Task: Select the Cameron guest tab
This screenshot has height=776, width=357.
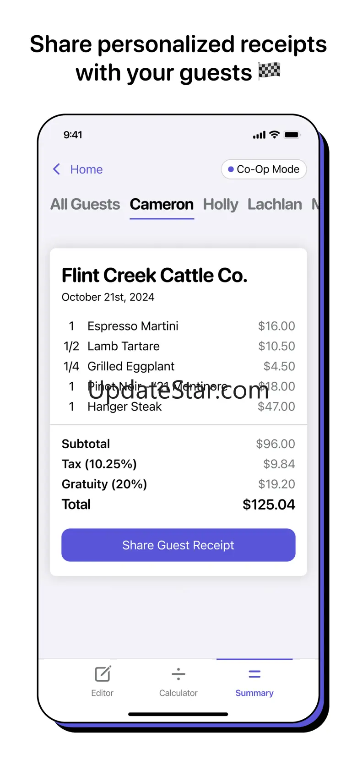Action: coord(162,204)
